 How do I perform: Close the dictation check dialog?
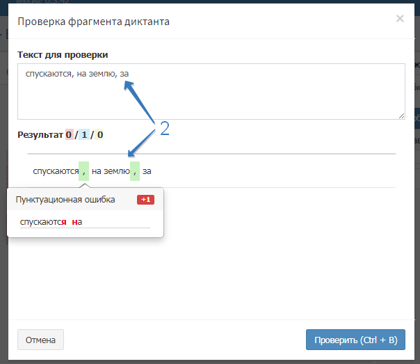(x=400, y=19)
